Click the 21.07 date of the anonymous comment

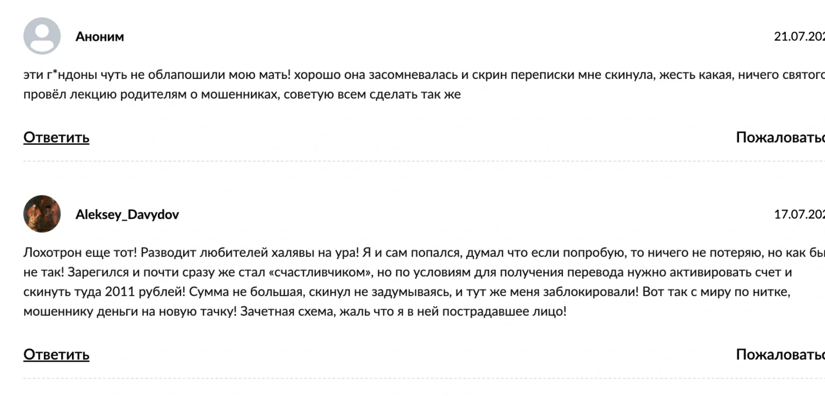[799, 36]
